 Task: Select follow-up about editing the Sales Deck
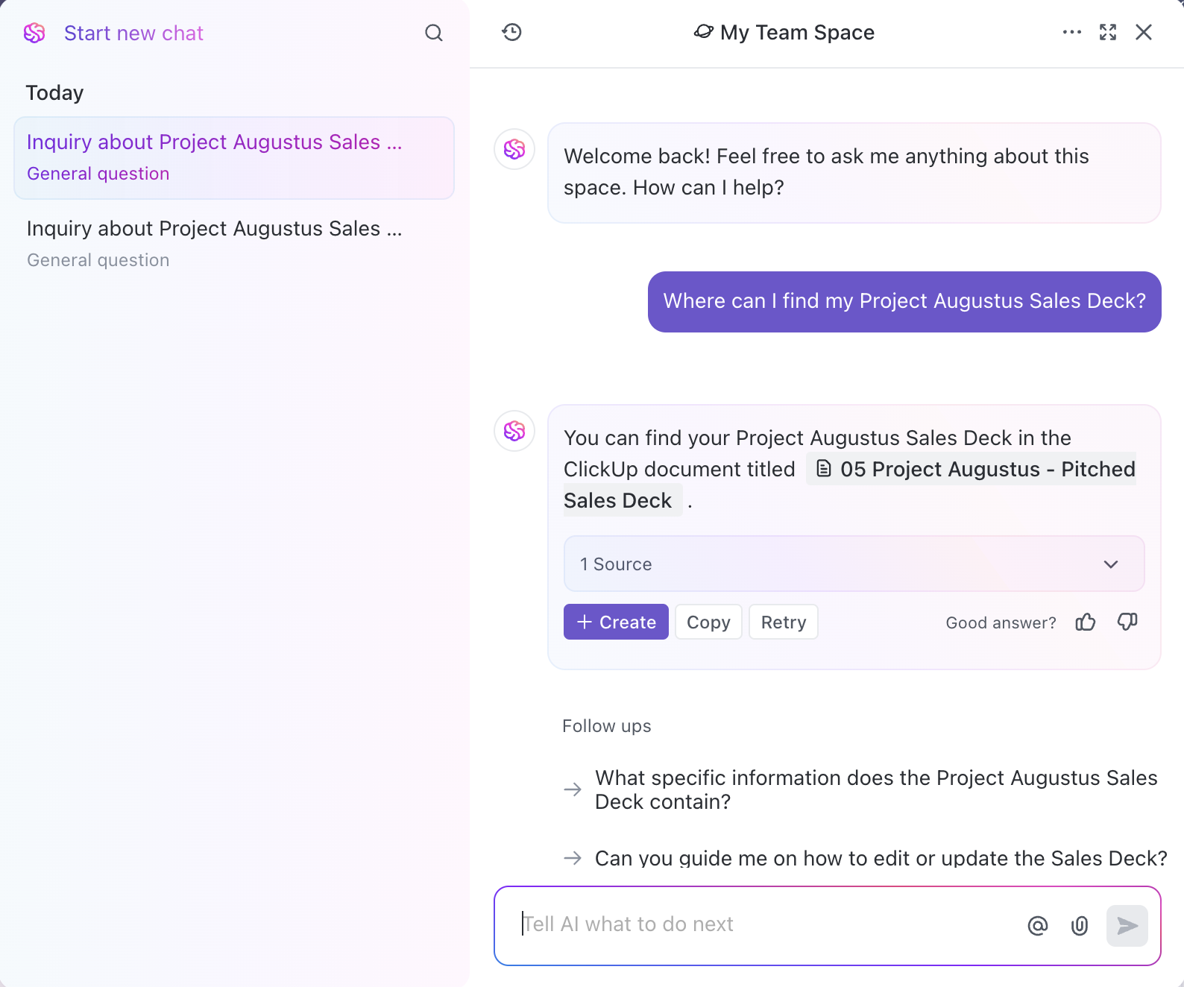865,858
